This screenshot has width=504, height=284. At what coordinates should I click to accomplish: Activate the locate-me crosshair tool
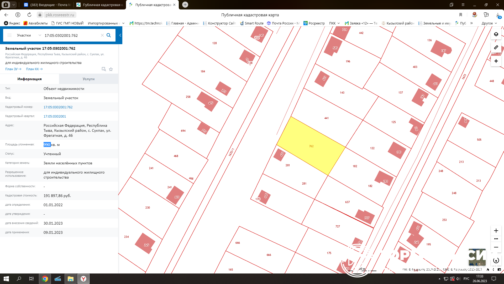point(496,61)
